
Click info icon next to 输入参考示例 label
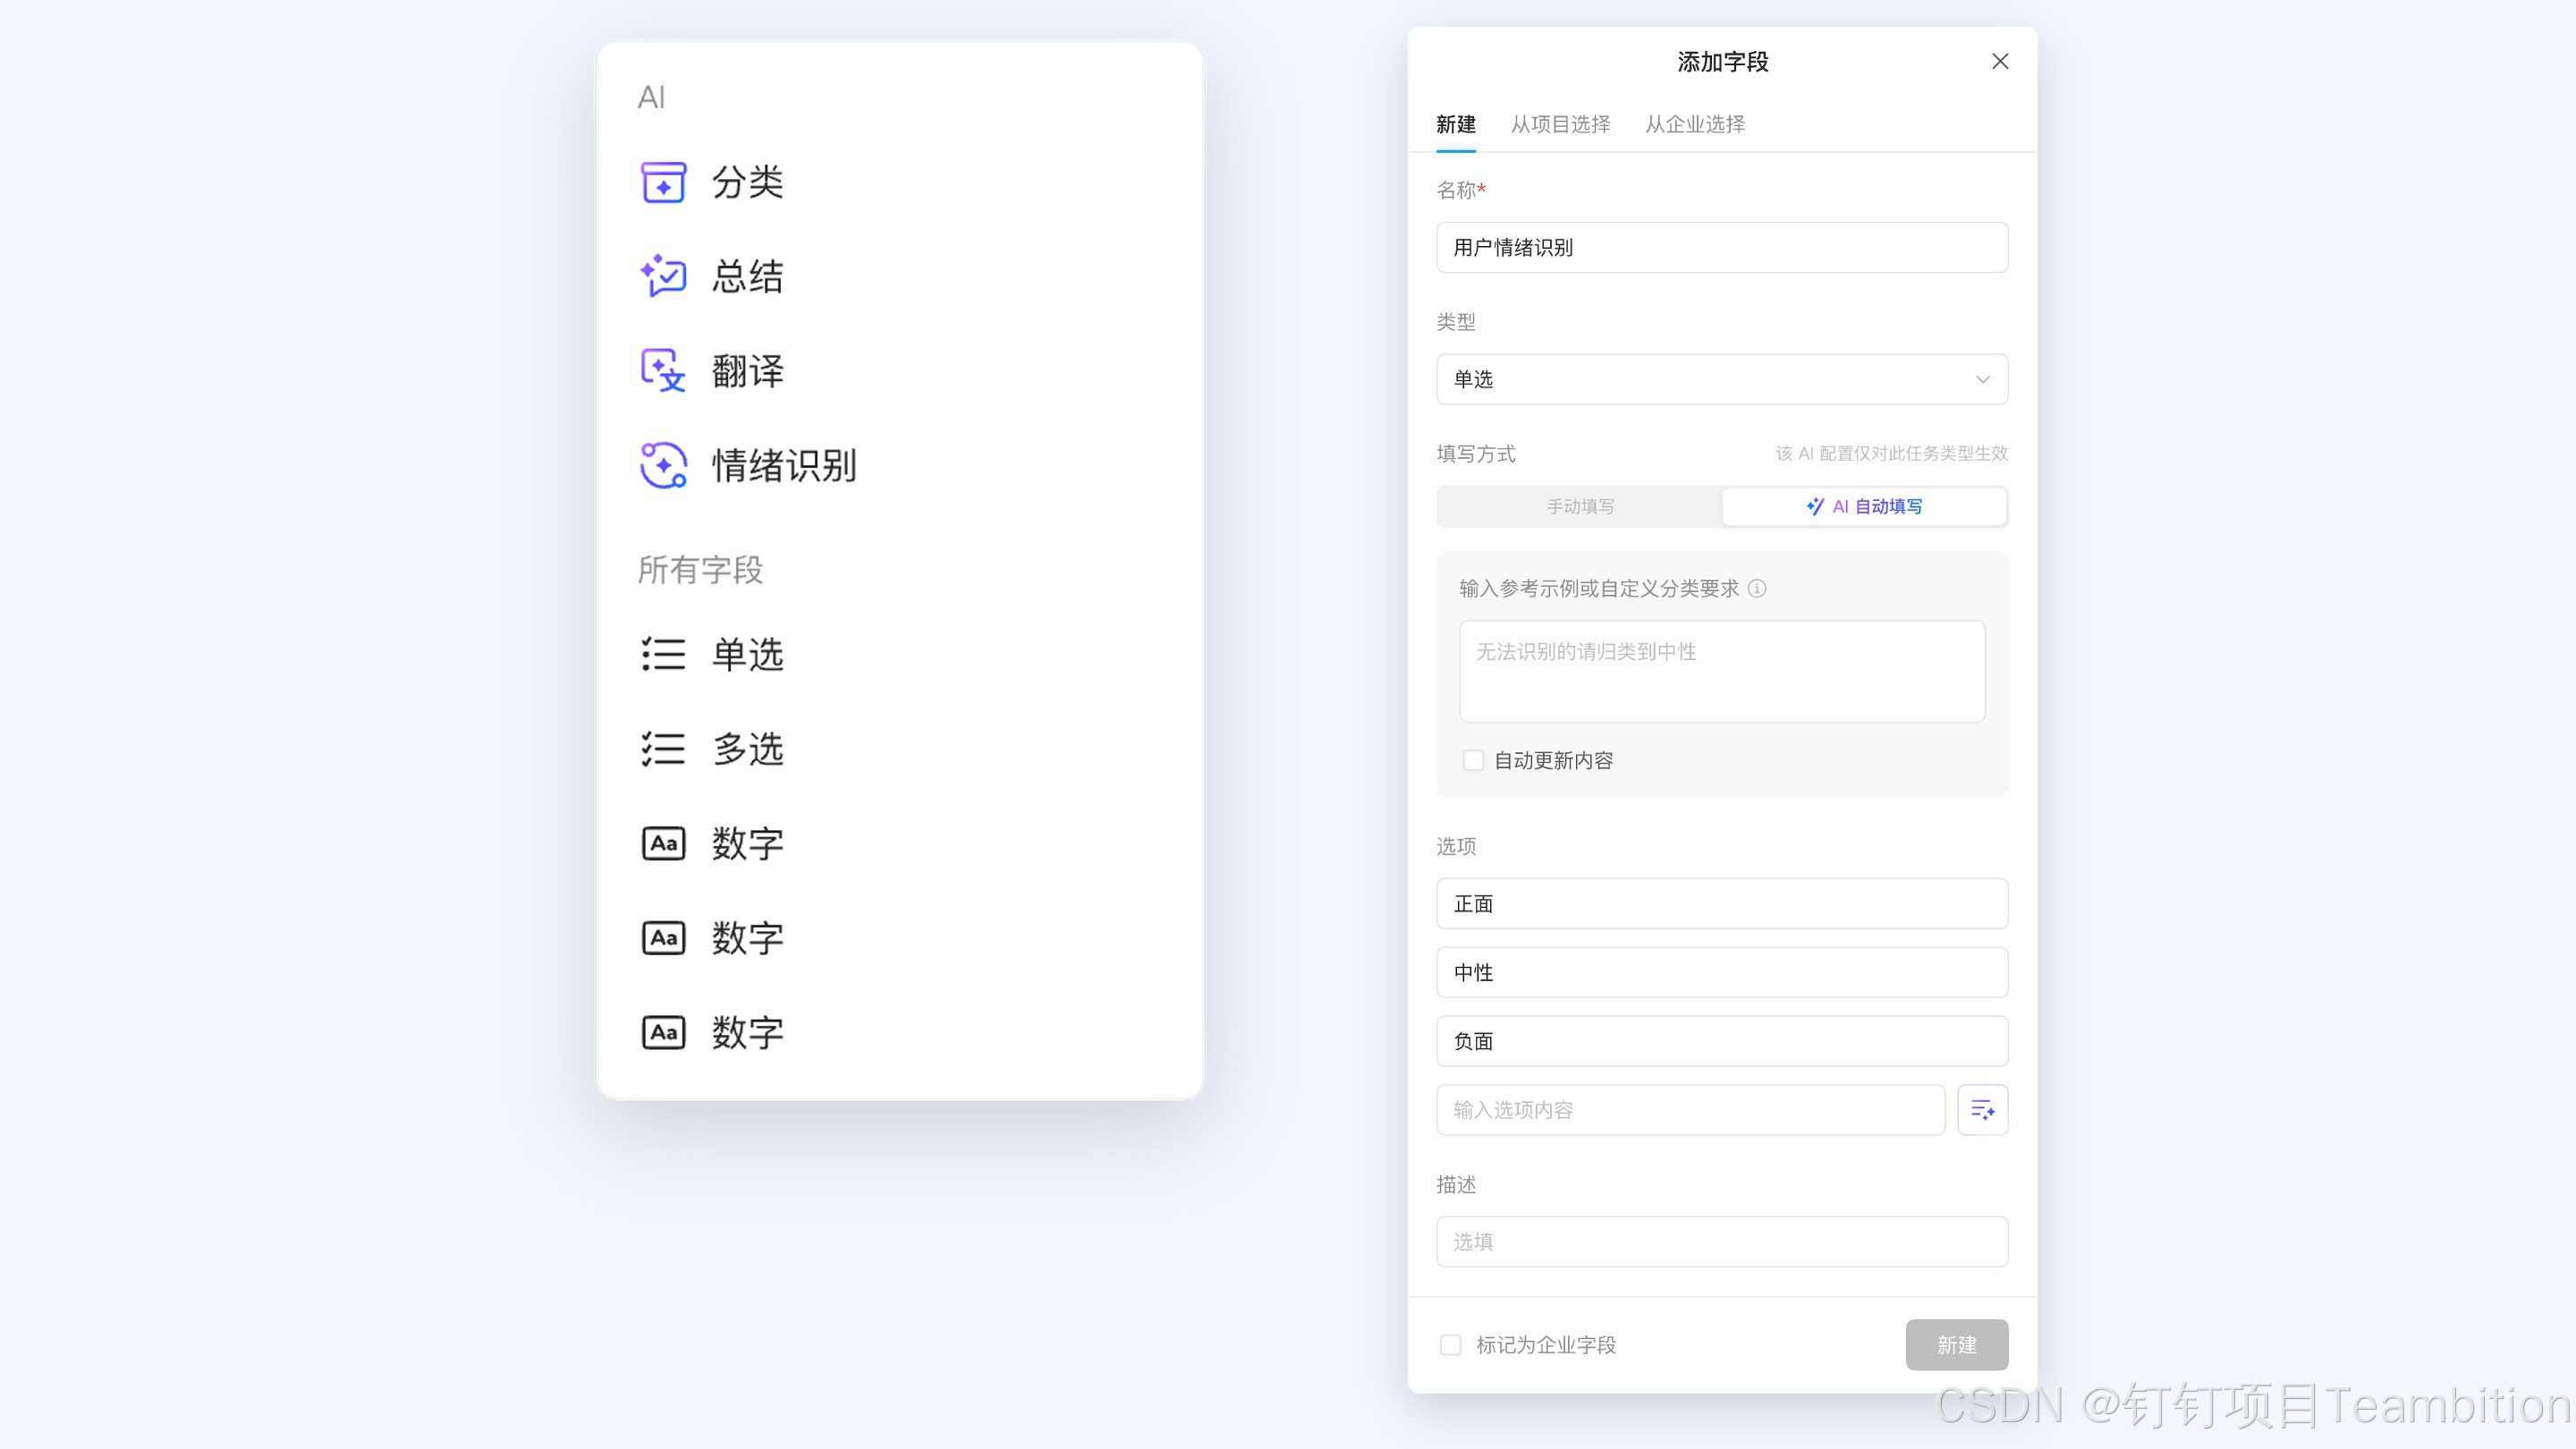(1756, 588)
